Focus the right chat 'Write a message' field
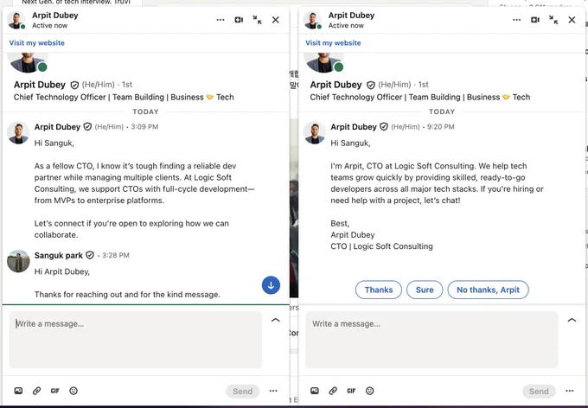The width and height of the screenshot is (588, 408). click(431, 340)
